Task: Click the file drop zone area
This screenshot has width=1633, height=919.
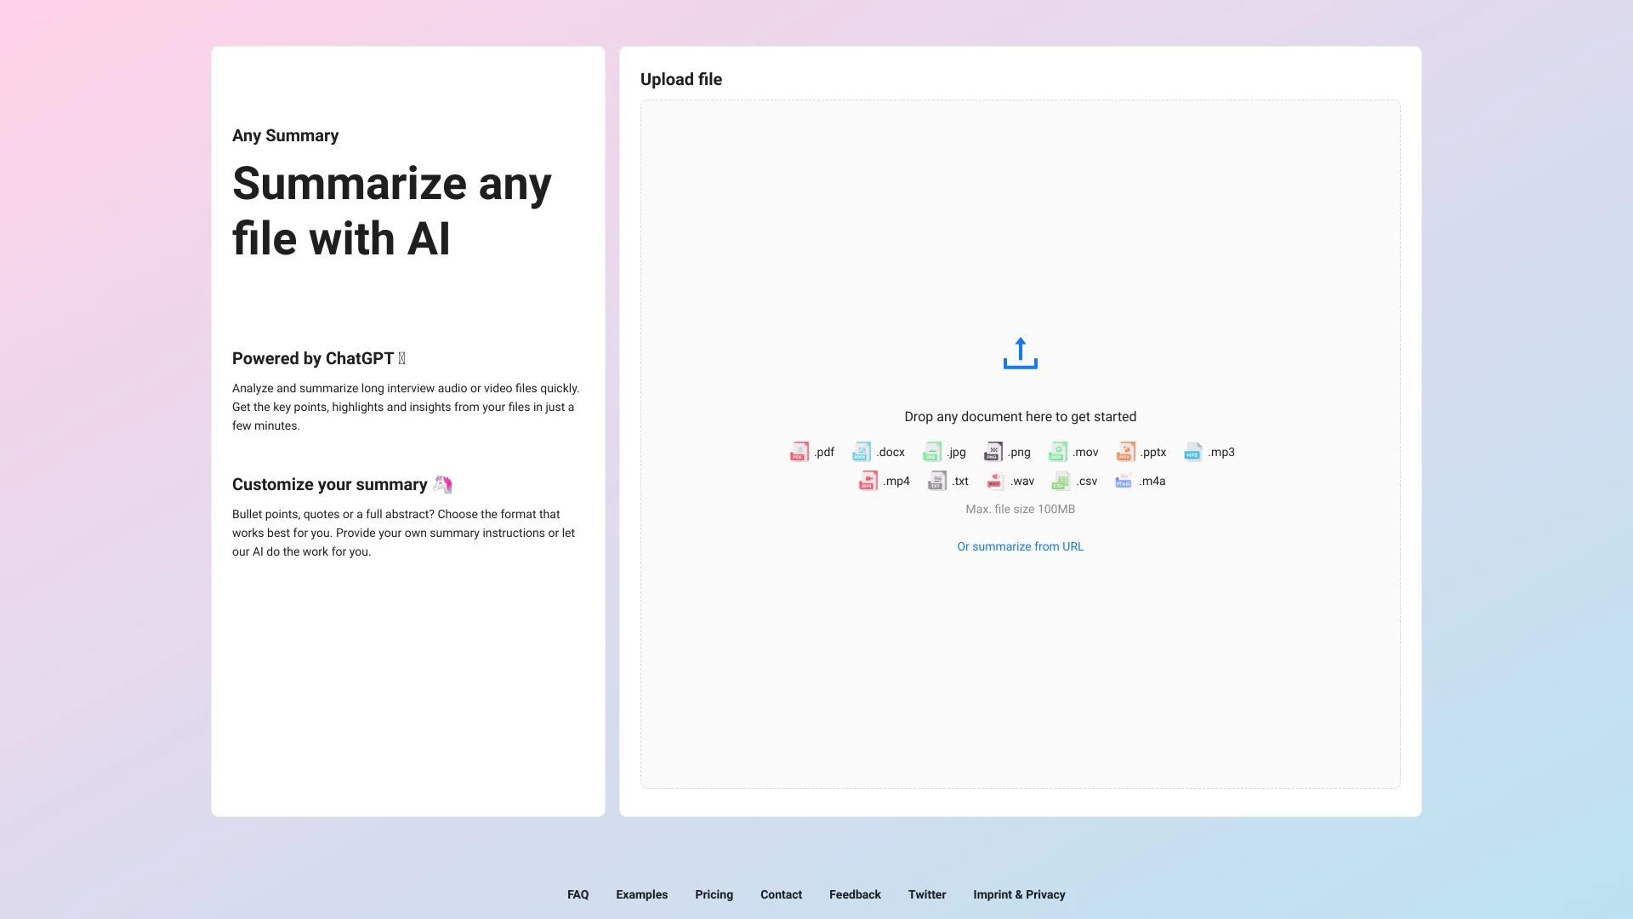Action: (x=1021, y=444)
